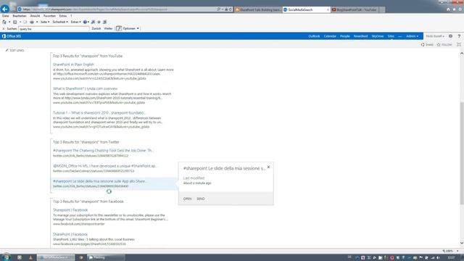Open the Sites navigation link
This screenshot has height=261, width=464.
click(x=391, y=36)
